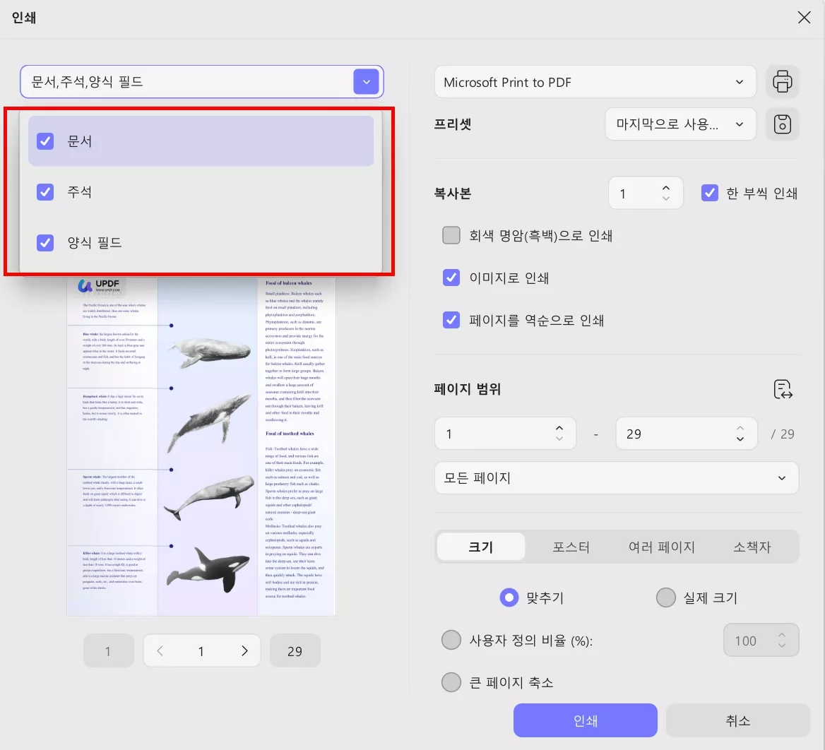Switch to the 포스터 tab
Screen dimensions: 825x750
[x=571, y=546]
